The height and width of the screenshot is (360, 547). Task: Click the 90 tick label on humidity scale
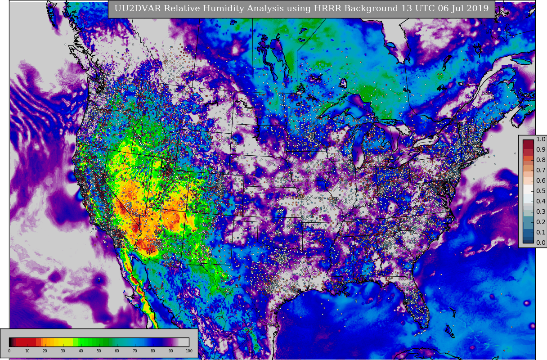click(x=171, y=351)
